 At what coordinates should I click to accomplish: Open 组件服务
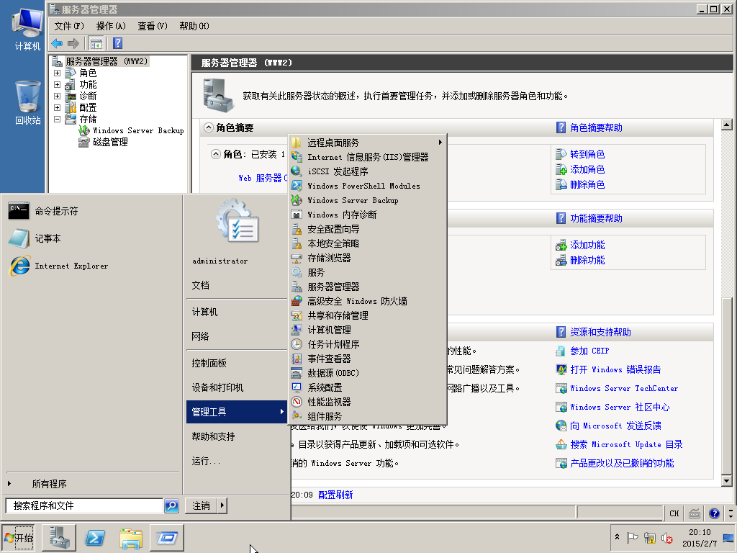pos(367,416)
